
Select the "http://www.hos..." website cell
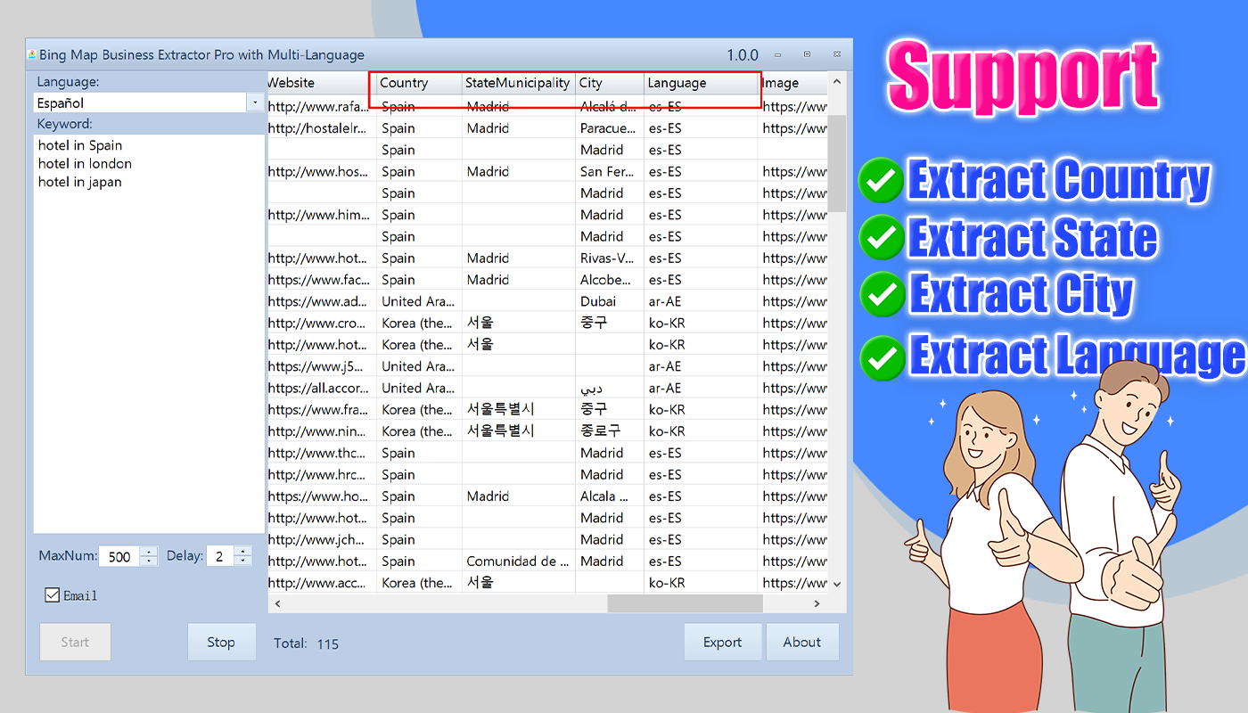click(322, 172)
